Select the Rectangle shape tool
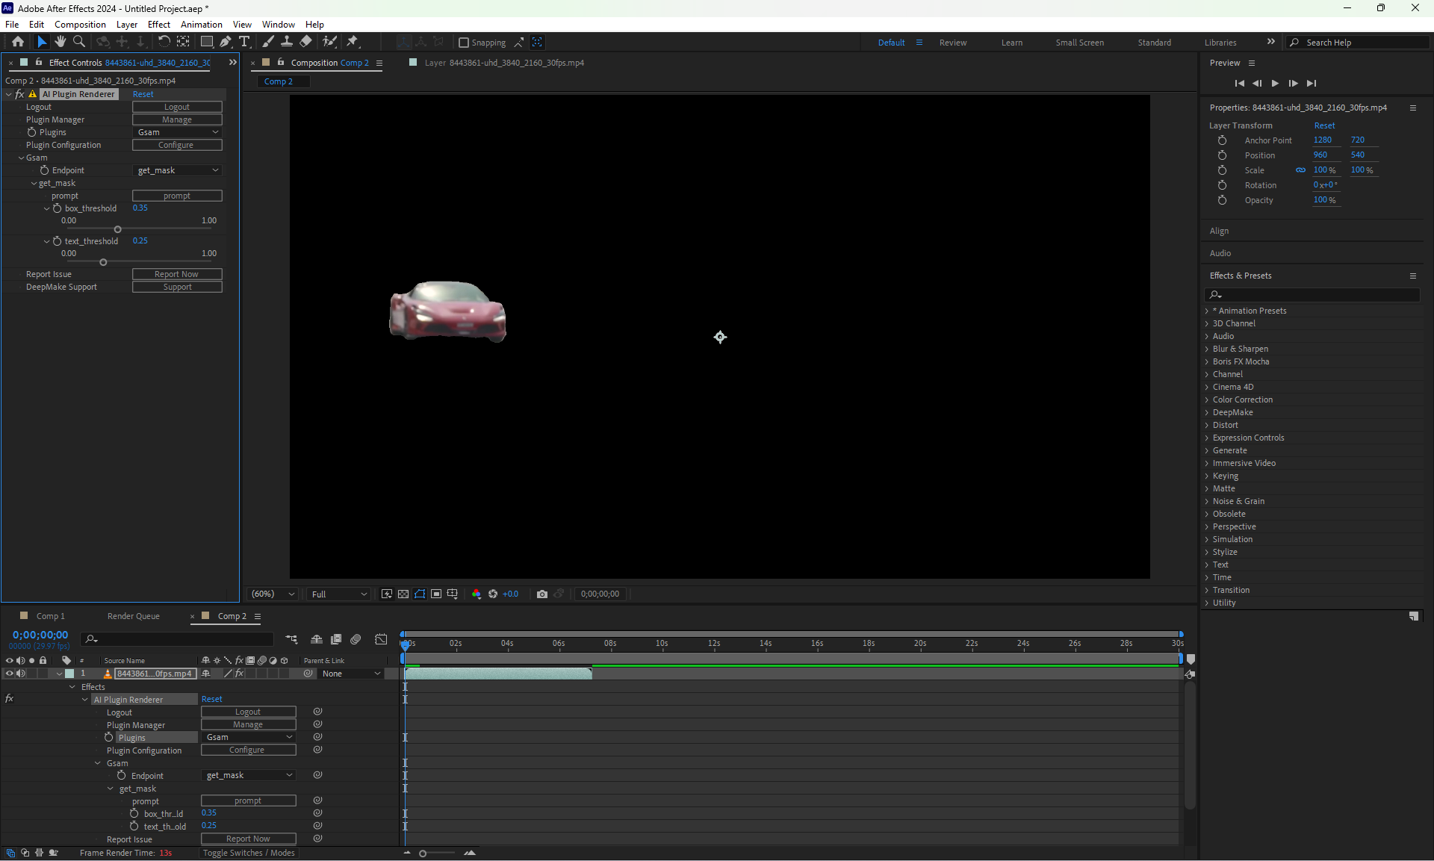 pos(207,42)
